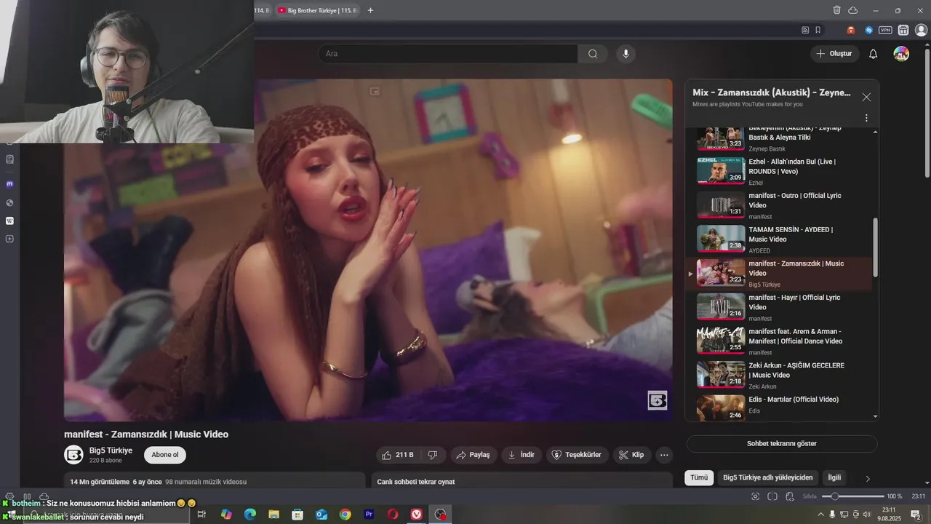931x524 pixels.
Task: Open playlist options three-dot menu
Action: tap(866, 118)
